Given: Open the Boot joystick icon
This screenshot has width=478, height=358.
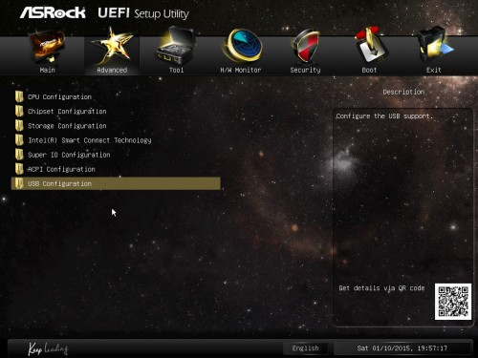Looking at the screenshot, I should 370,46.
